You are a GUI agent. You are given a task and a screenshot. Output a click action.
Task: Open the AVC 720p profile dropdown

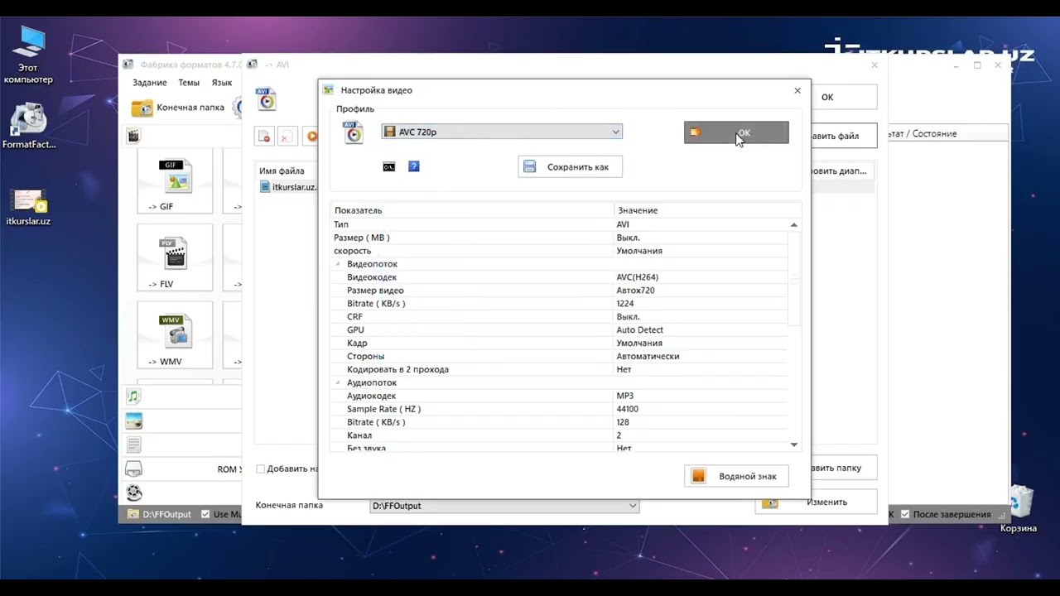coord(501,132)
